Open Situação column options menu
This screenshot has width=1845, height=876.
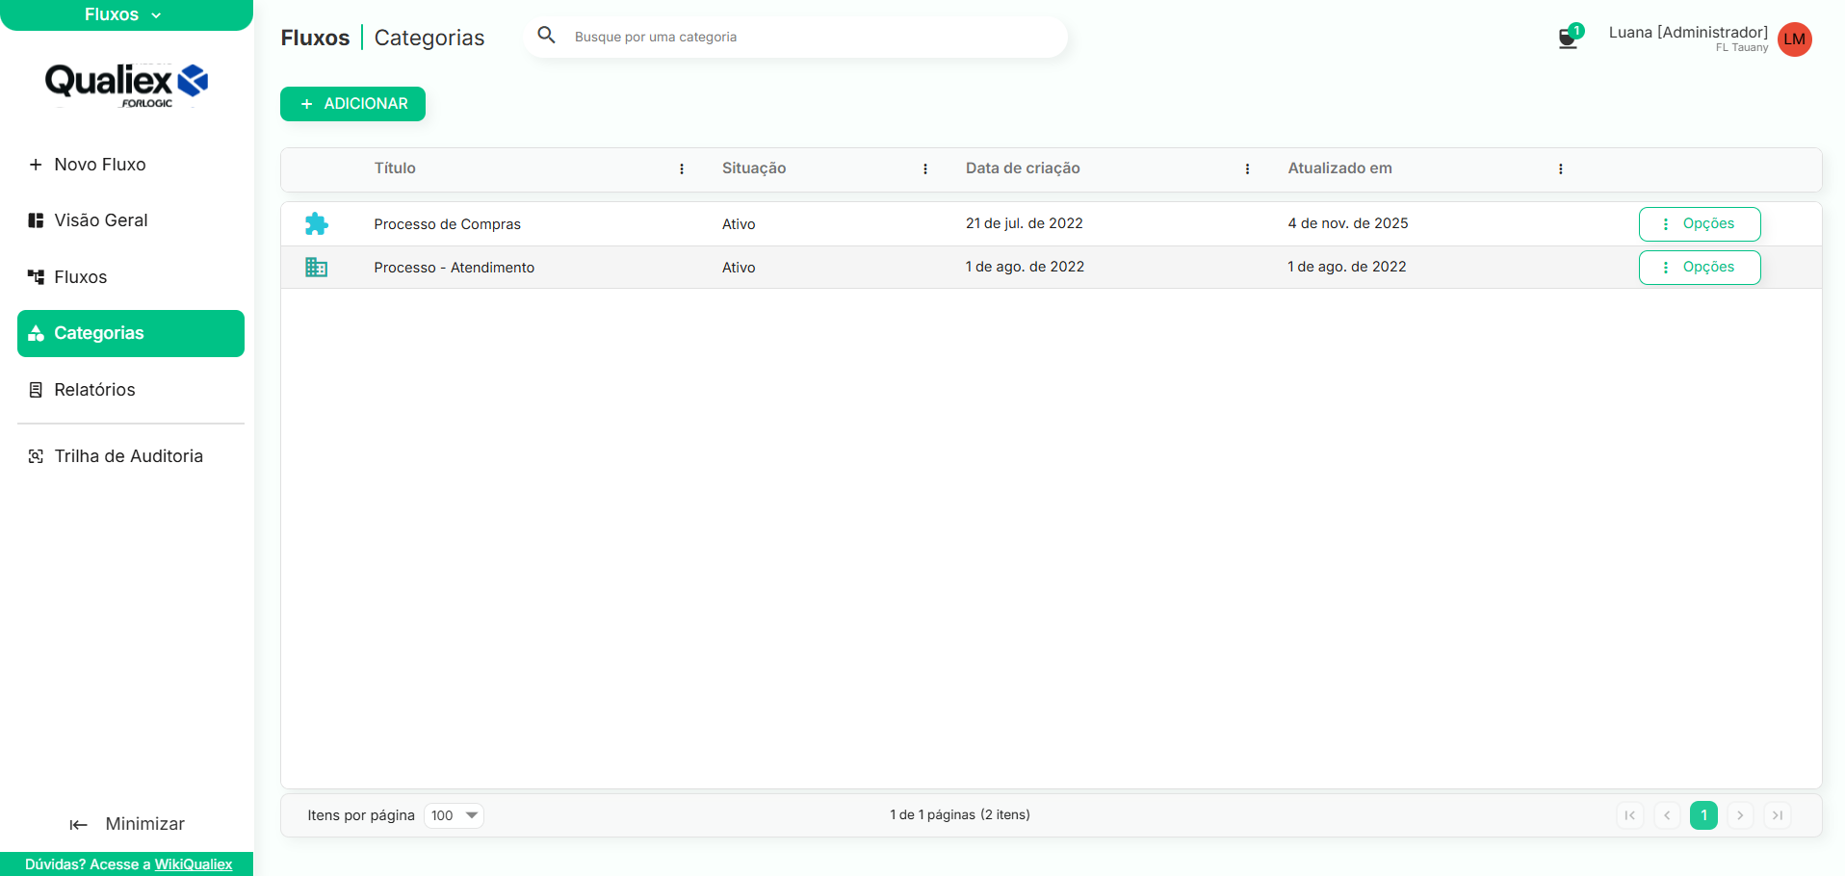925,169
